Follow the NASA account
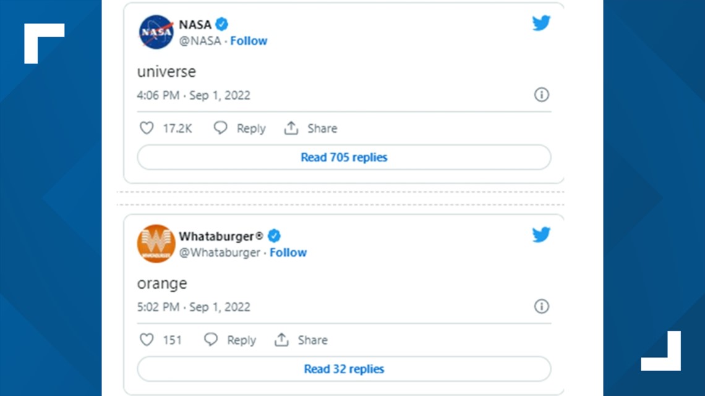The width and height of the screenshot is (705, 396). 249,41
